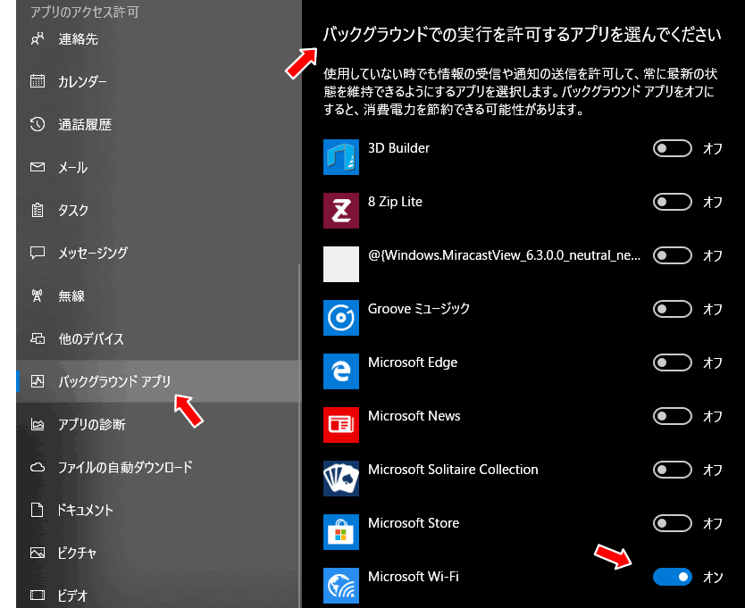Enable Microsoft Solitaire Collection toggle
Screen dimensions: 745x608
point(672,470)
